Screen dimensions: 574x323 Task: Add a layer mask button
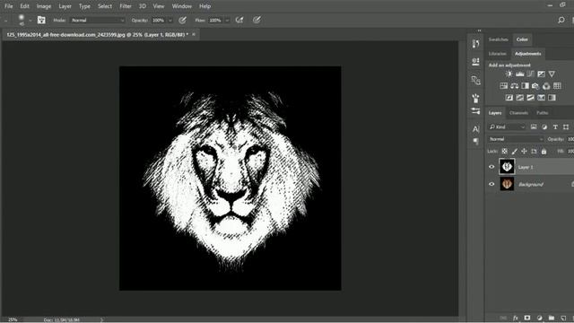(x=527, y=318)
